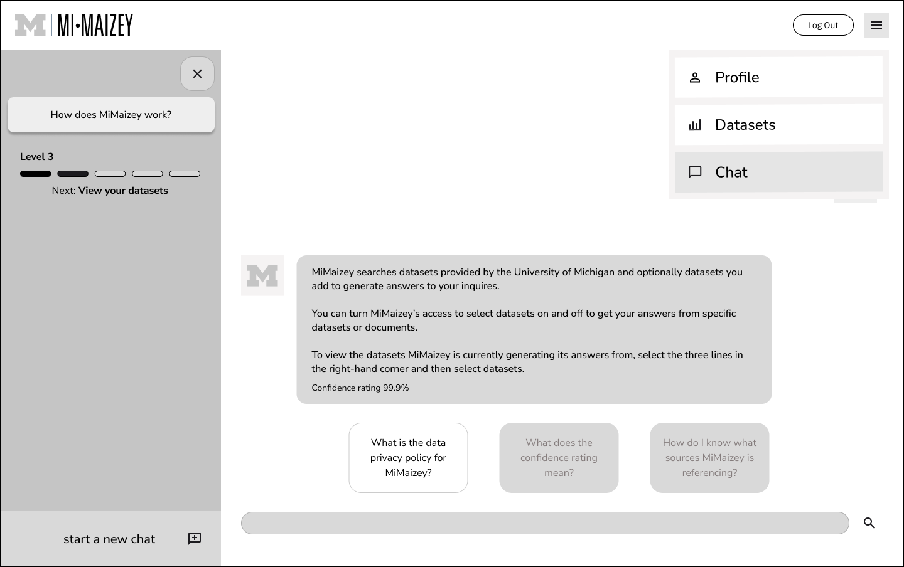Choose the Chat menu item
The image size is (904, 567).
tap(778, 172)
